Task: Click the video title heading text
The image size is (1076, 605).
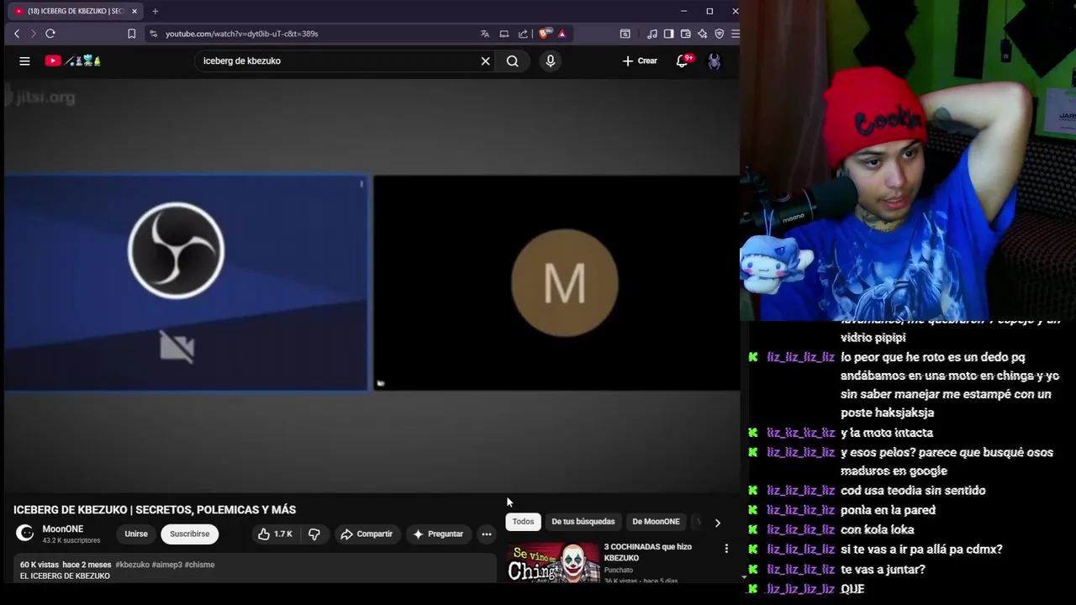Action: pyautogui.click(x=155, y=510)
